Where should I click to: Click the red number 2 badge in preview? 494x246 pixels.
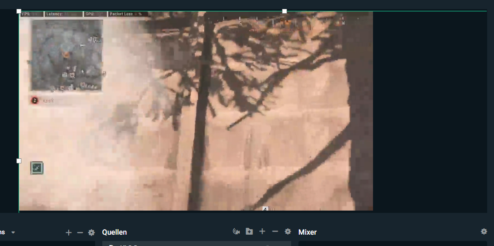[x=35, y=100]
